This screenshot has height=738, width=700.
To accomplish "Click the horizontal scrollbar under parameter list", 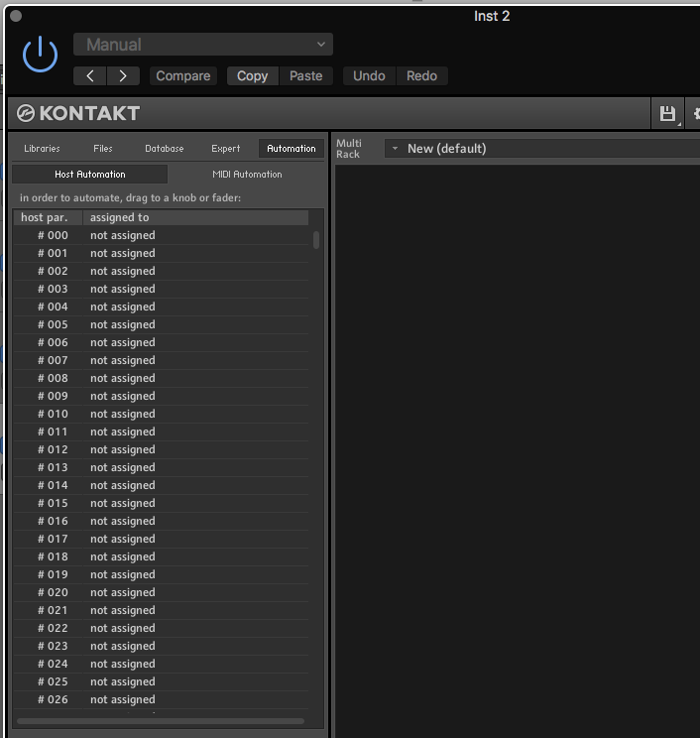I will click(x=161, y=721).
